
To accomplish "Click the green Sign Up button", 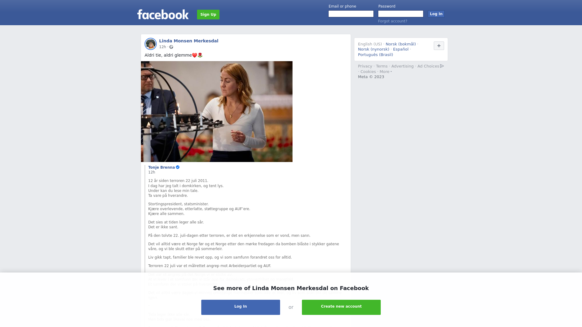I will click(208, 15).
